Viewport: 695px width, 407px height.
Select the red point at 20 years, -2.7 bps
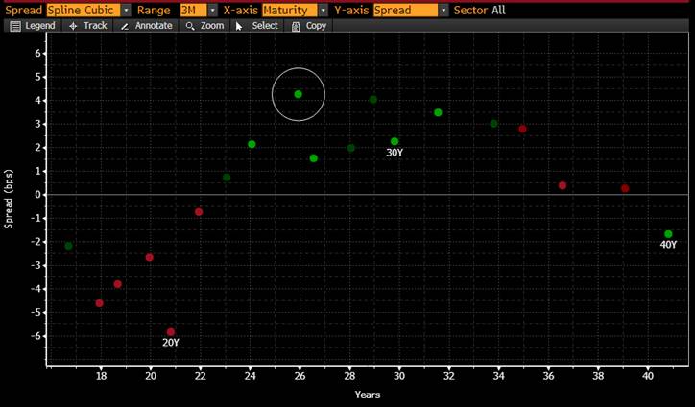[x=150, y=257]
